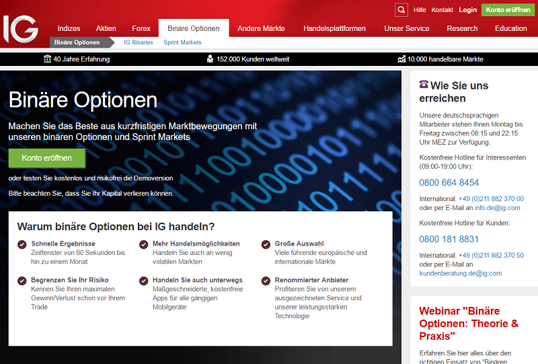
Task: Click international number +49 (0)211 882 370 00
Action: tap(491, 199)
